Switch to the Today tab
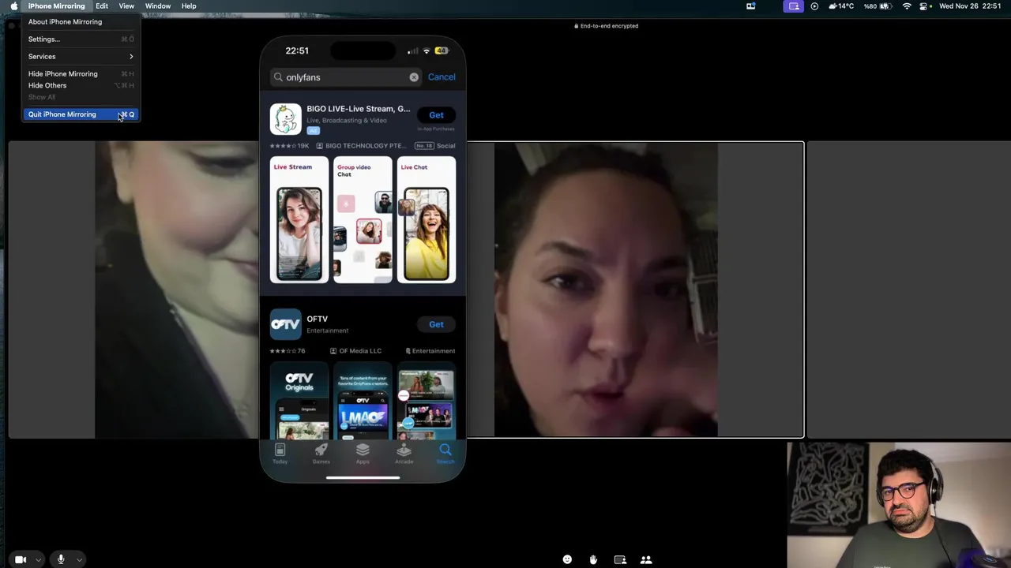 click(280, 454)
